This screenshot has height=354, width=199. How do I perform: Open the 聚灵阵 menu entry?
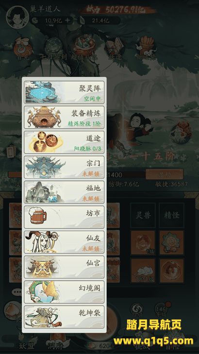pos(64,92)
